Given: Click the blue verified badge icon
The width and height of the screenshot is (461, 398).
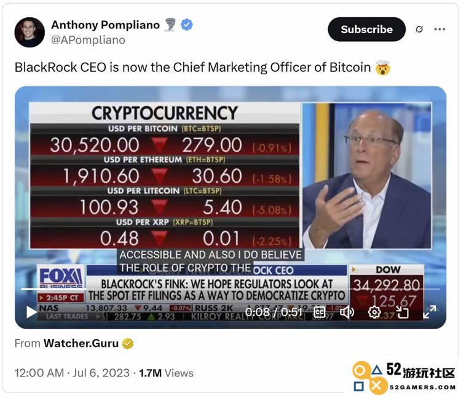Looking at the screenshot, I should [x=187, y=25].
